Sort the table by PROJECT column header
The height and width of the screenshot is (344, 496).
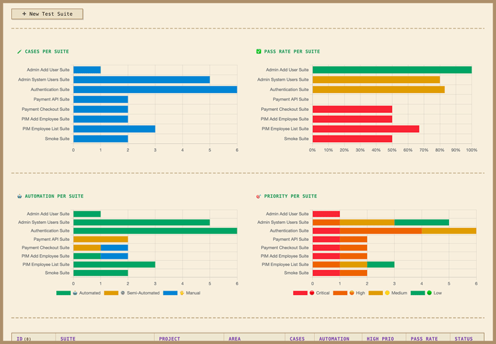pyautogui.click(x=169, y=339)
